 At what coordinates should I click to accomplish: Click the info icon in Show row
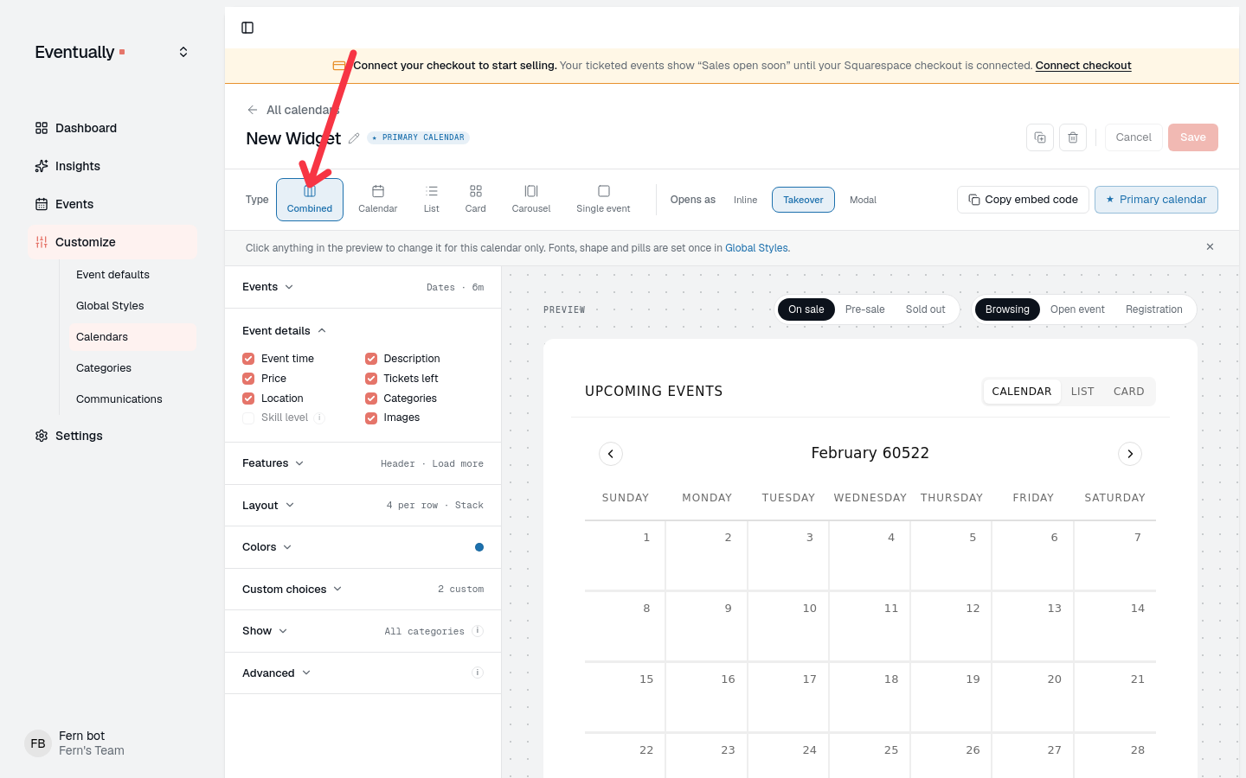coord(478,631)
